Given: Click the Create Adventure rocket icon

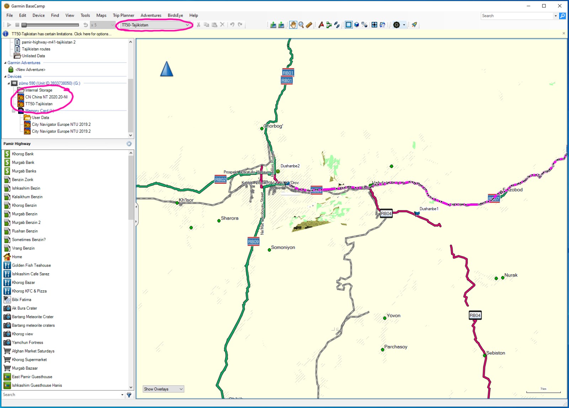Looking at the screenshot, I should pos(414,25).
